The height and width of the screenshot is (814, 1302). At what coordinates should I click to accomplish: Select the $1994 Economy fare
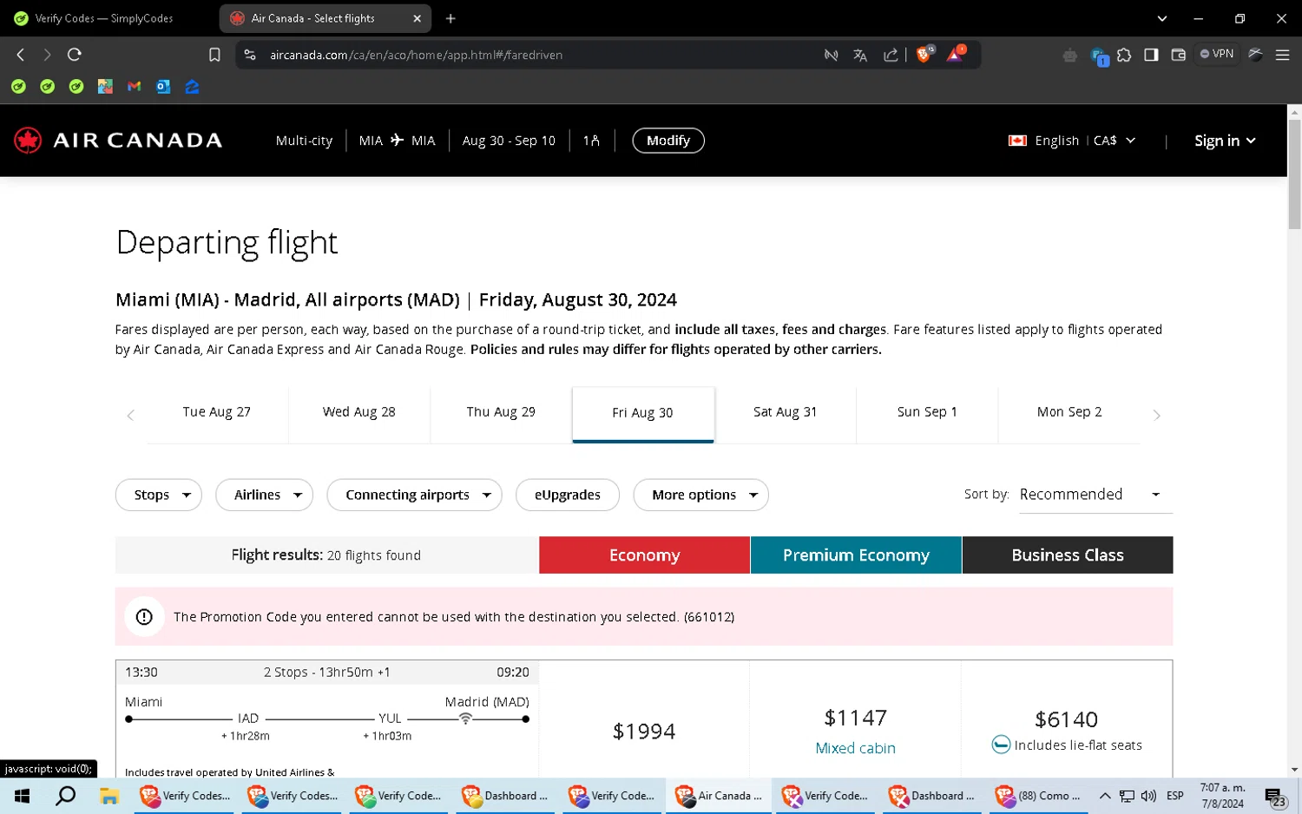pos(644,732)
